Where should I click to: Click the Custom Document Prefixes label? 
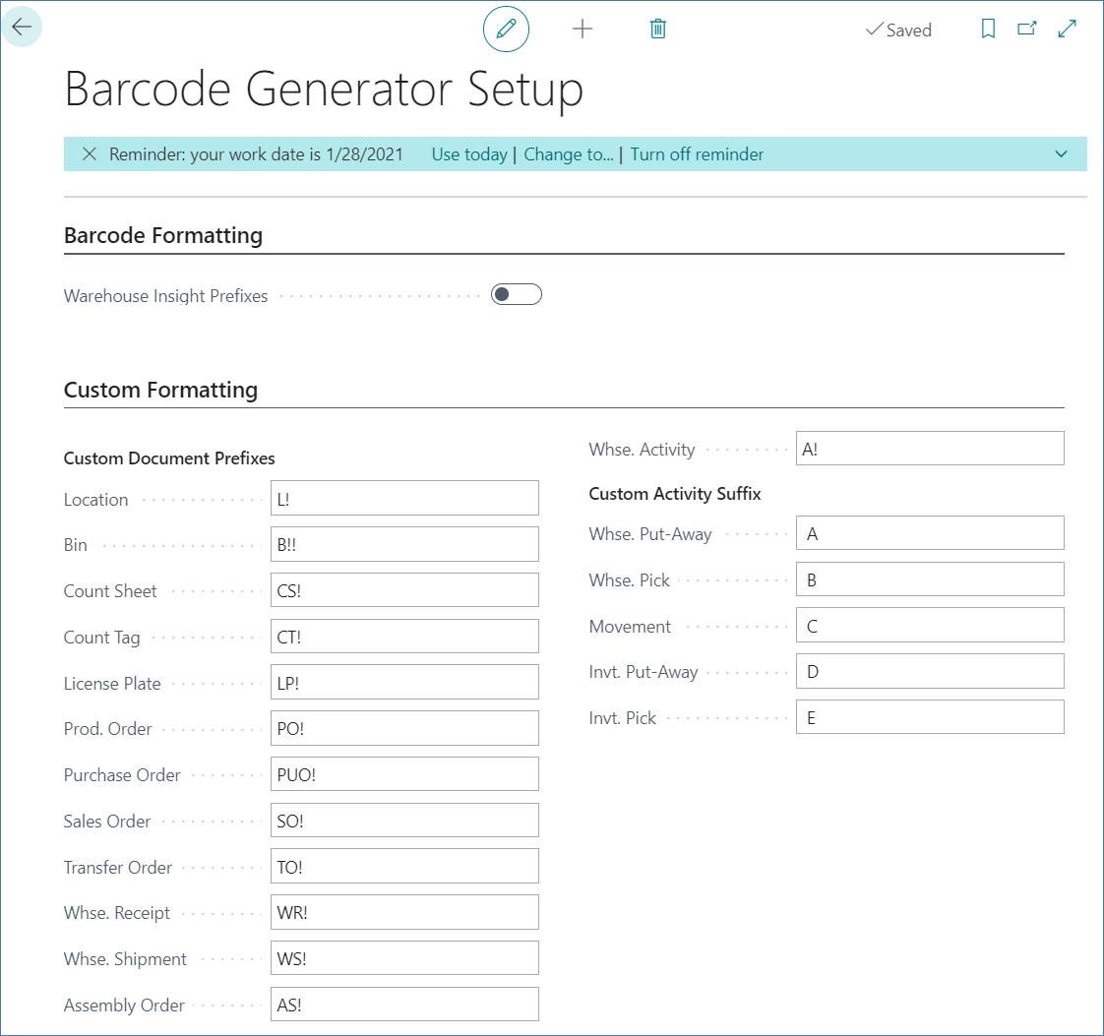click(169, 458)
